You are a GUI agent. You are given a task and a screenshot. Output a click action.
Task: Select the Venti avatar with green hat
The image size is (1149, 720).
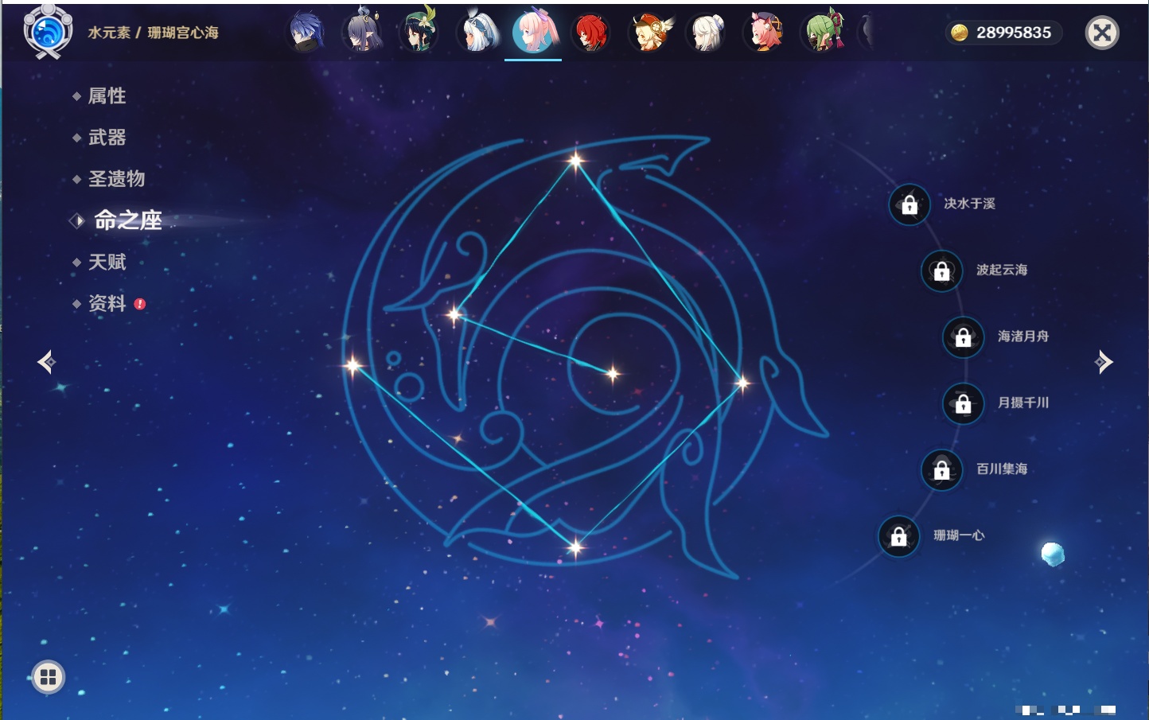click(x=419, y=33)
